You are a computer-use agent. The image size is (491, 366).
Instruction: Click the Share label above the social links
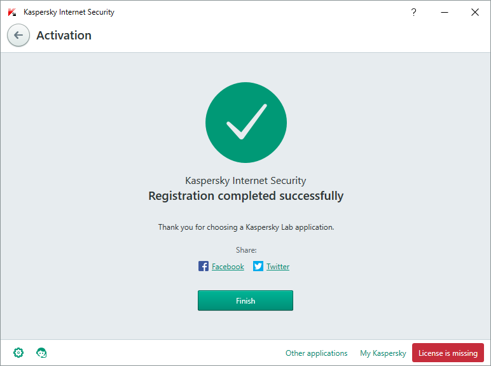[x=246, y=250]
